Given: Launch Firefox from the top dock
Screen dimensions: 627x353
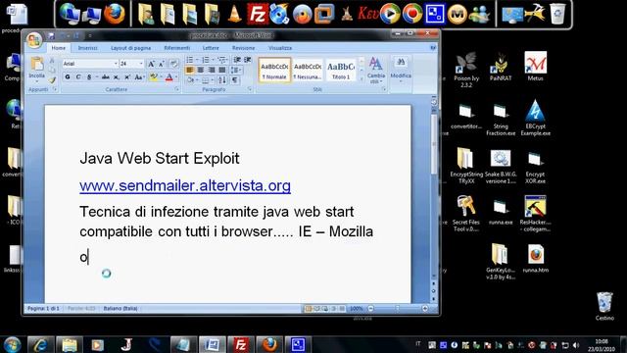Looking at the screenshot, I should pyautogui.click(x=115, y=14).
